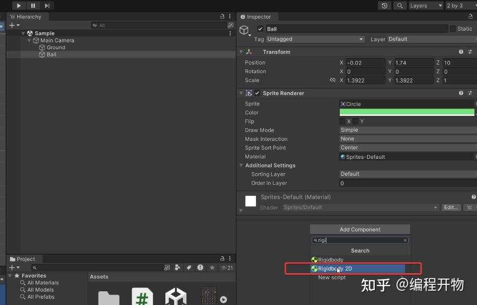Viewport: 477px width, 305px height.
Task: Open Sprite Renderer help icon
Action: tap(461, 93)
